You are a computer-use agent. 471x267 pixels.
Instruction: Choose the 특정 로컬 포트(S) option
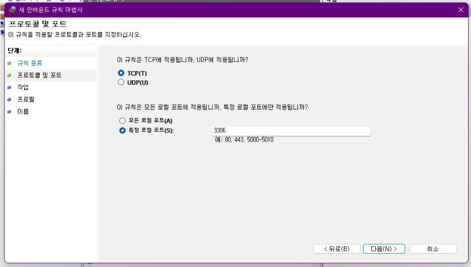tap(122, 130)
